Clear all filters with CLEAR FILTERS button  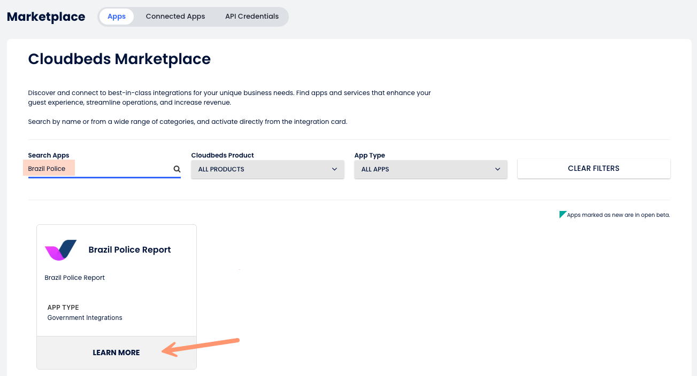point(594,168)
